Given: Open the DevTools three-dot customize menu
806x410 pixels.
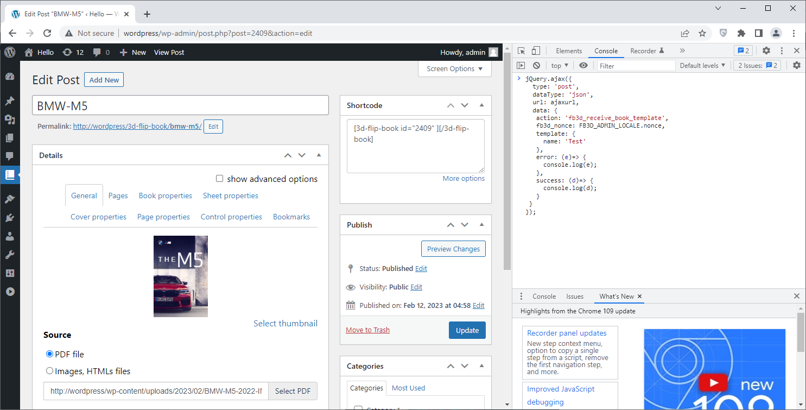Looking at the screenshot, I should point(782,51).
